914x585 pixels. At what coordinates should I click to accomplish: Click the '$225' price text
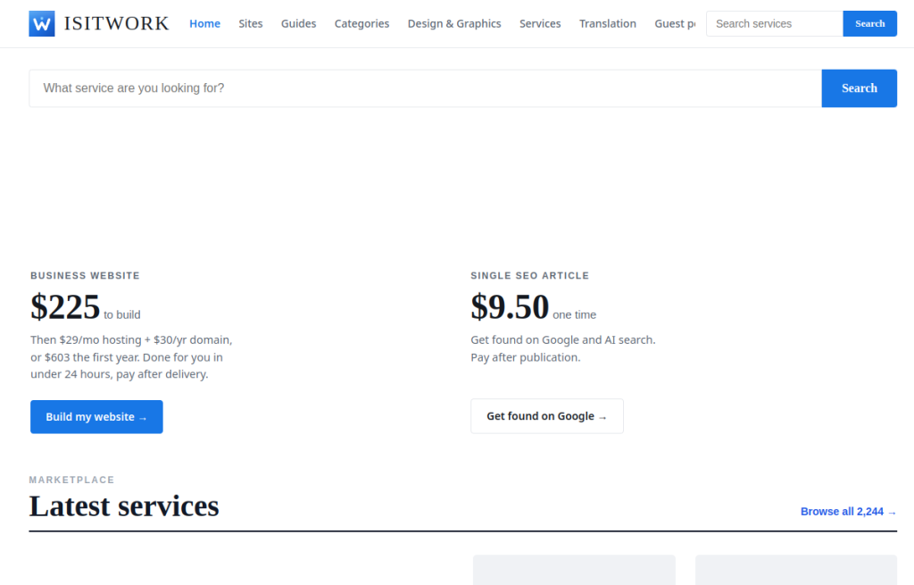65,306
